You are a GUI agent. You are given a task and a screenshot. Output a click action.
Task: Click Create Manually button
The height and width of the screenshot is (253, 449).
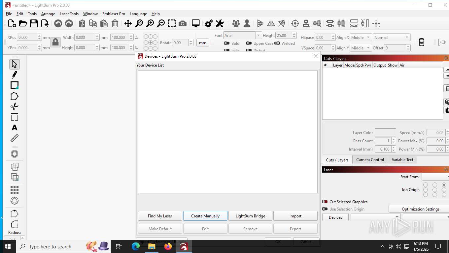click(205, 216)
